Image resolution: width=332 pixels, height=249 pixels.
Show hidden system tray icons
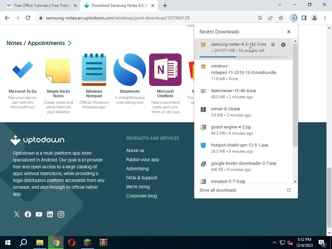(x=274, y=243)
